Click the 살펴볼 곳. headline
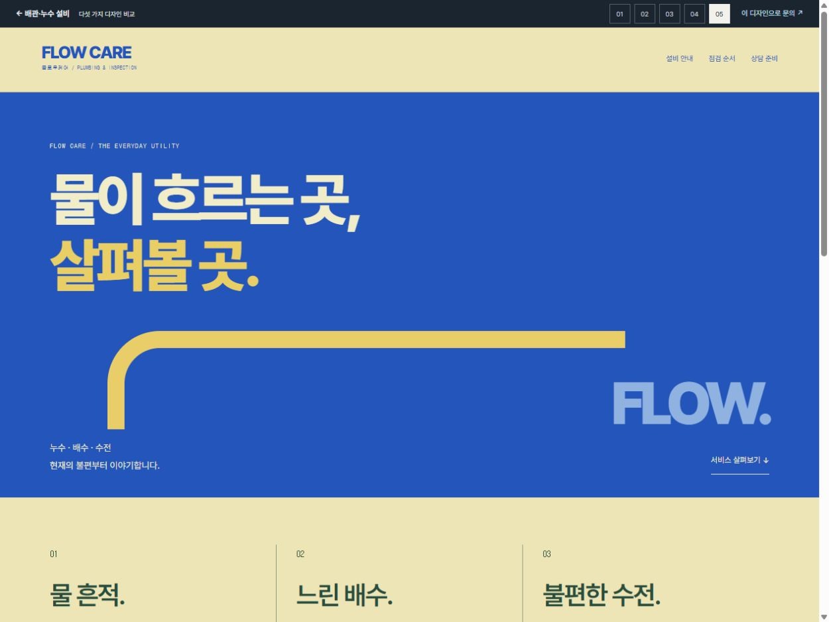This screenshot has width=829, height=622. [155, 264]
